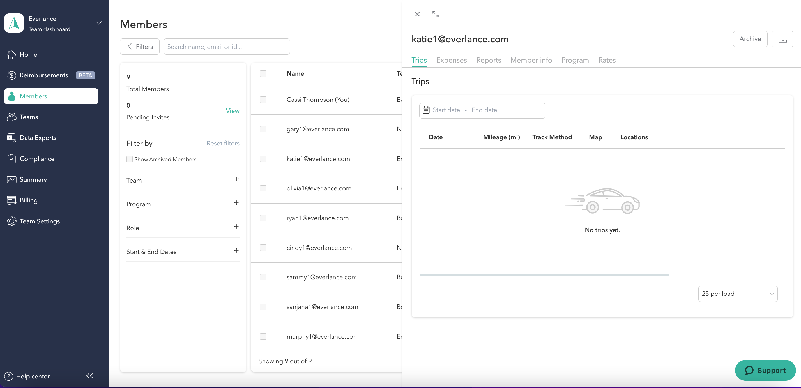The image size is (801, 388).
Task: Click Reset filters link
Action: pos(223,143)
